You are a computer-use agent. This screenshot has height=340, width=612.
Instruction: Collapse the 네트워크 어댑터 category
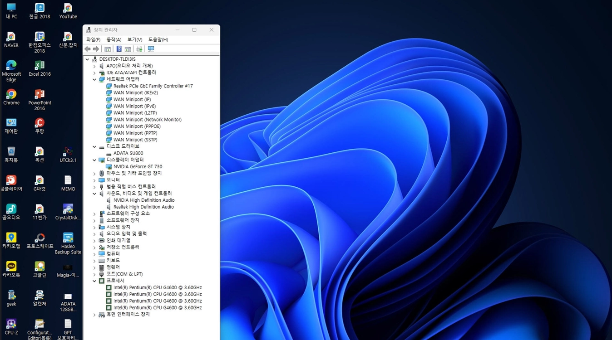coord(94,79)
